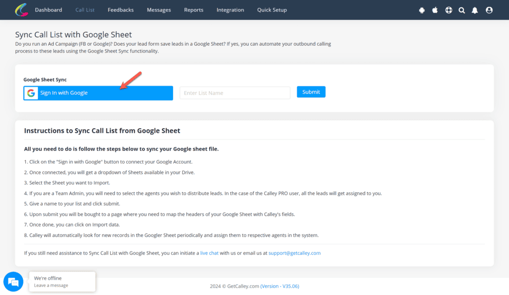Open the Reports section
Screen dimensions: 509x295
click(x=193, y=9)
